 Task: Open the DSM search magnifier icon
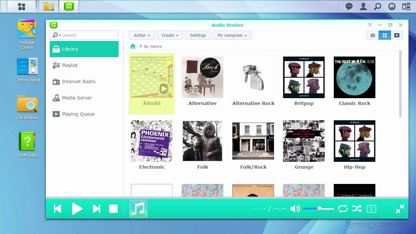378,6
